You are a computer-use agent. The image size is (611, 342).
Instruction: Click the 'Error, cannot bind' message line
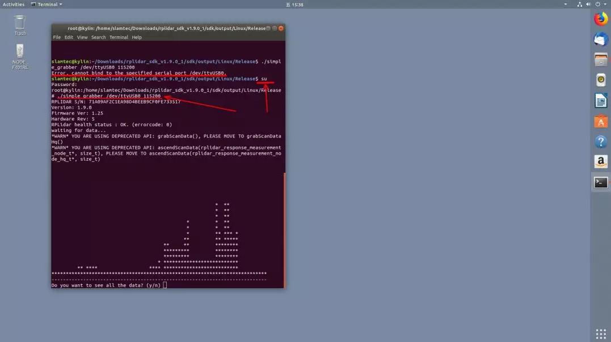(139, 72)
